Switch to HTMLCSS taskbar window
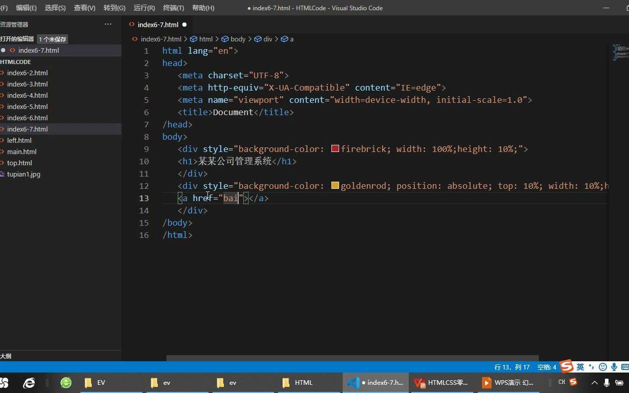Image resolution: width=629 pixels, height=393 pixels. click(442, 382)
